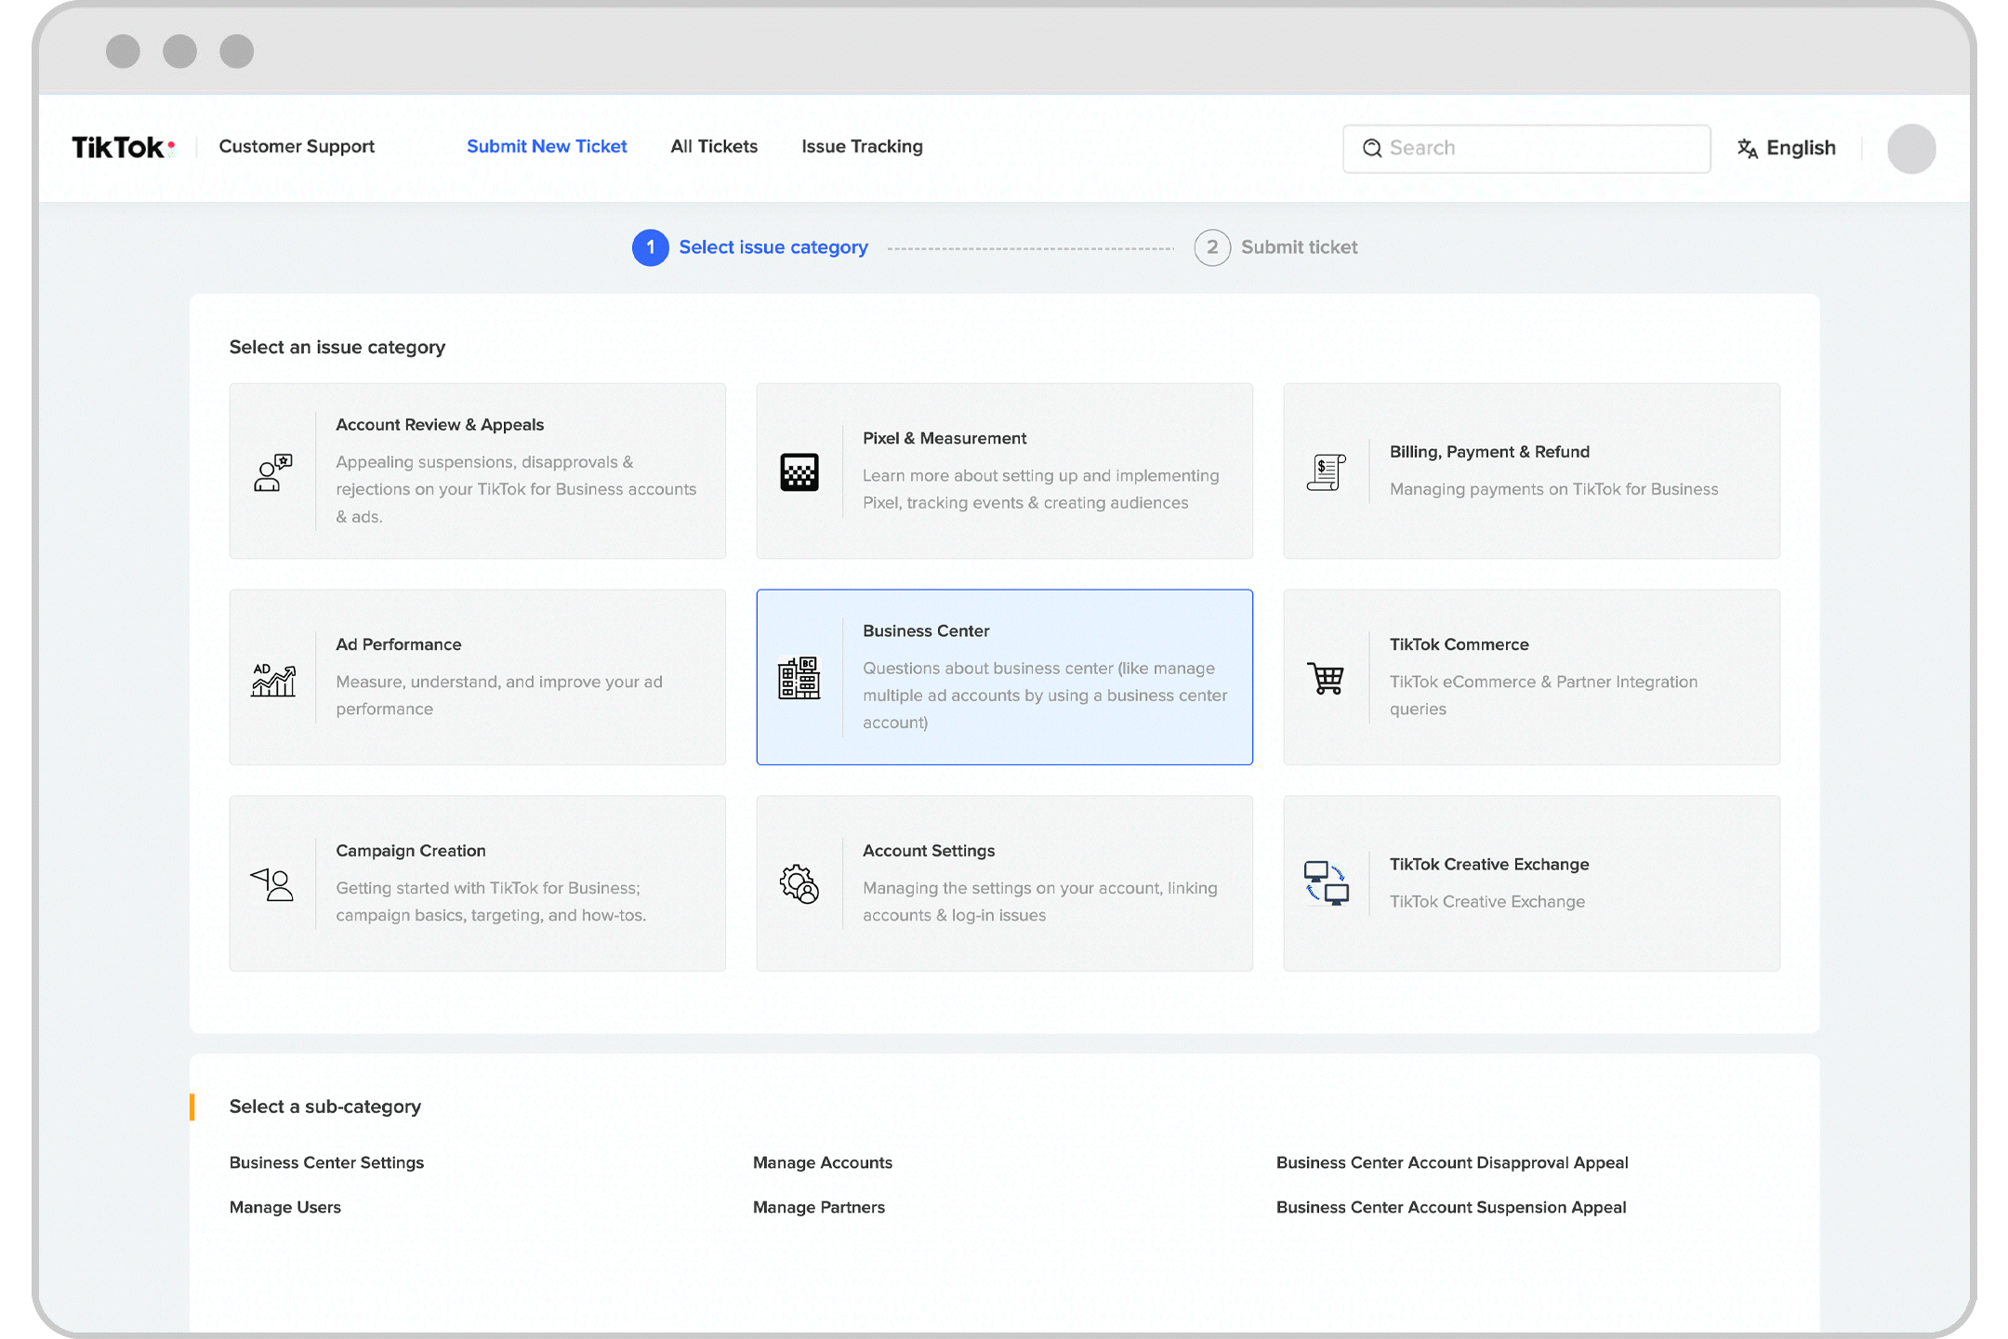Click Manage Accounts sub-category link
The image size is (2008, 1339).
(820, 1161)
